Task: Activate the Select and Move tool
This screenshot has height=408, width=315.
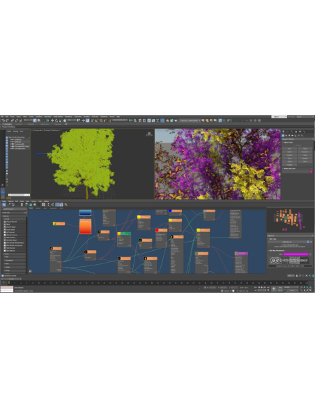Action: point(52,120)
